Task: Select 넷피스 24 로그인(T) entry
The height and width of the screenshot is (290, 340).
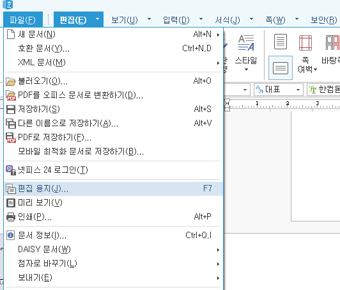Action: click(x=113, y=170)
